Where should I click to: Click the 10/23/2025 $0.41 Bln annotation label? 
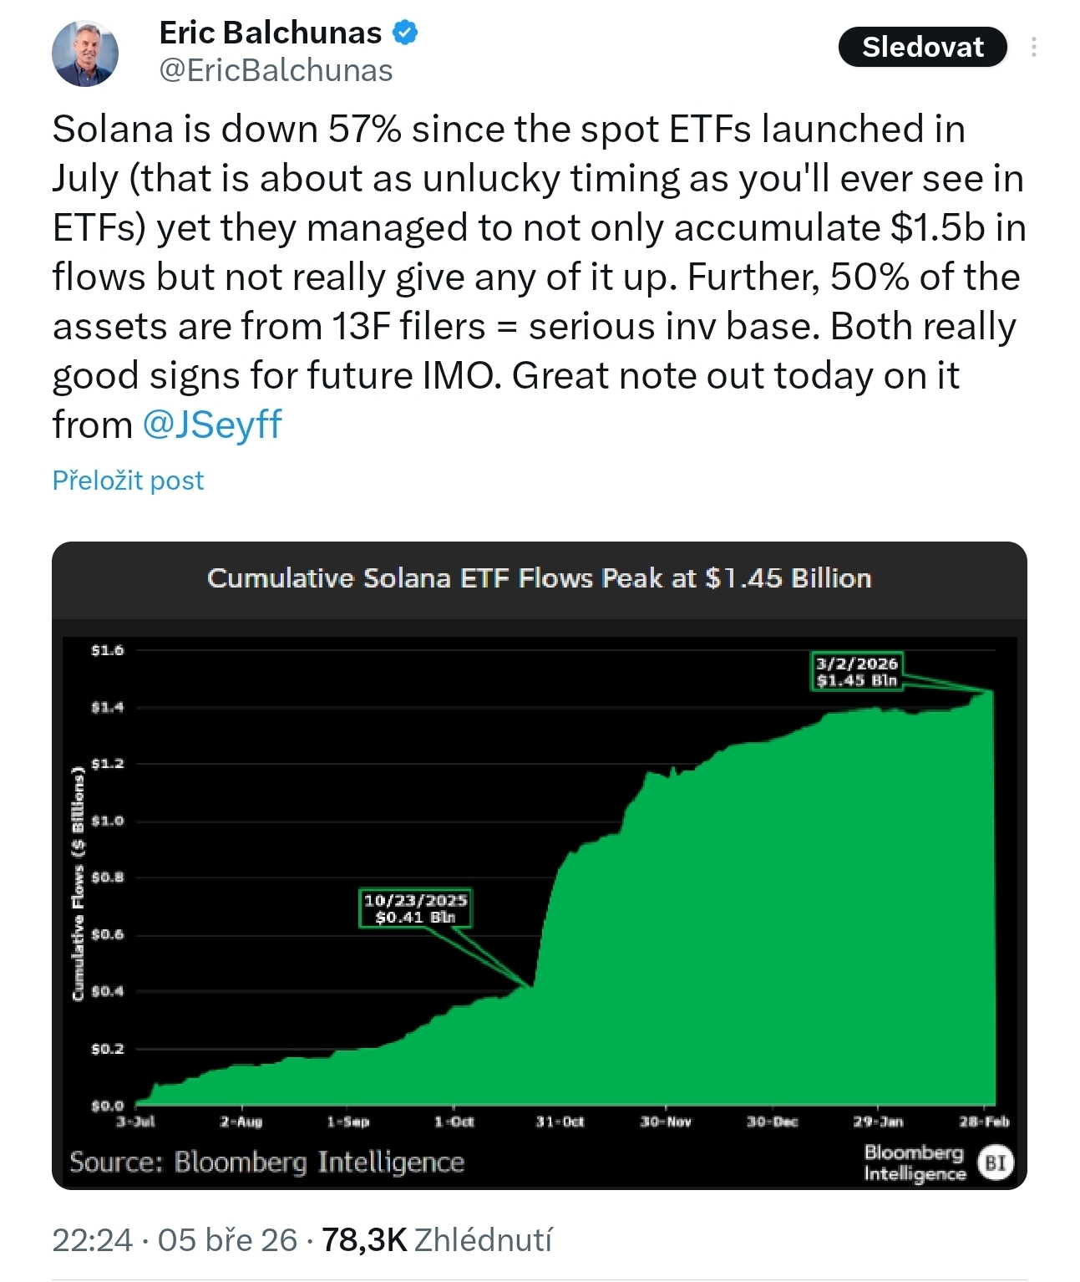tap(415, 908)
